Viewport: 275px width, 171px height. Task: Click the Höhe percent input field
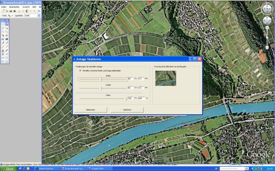(x=130, y=98)
